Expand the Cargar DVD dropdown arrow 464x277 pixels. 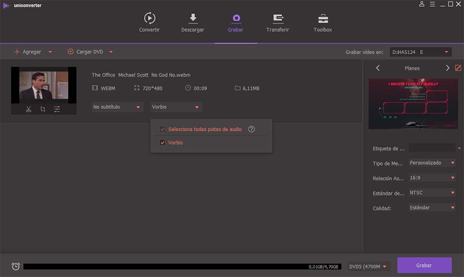click(x=111, y=52)
